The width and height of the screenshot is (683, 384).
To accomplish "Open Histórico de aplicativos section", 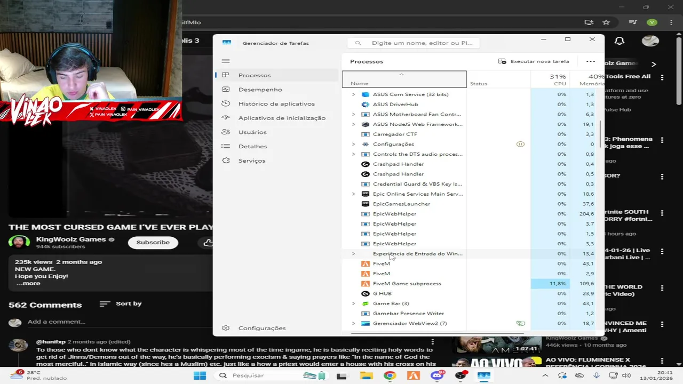I will [x=277, y=103].
